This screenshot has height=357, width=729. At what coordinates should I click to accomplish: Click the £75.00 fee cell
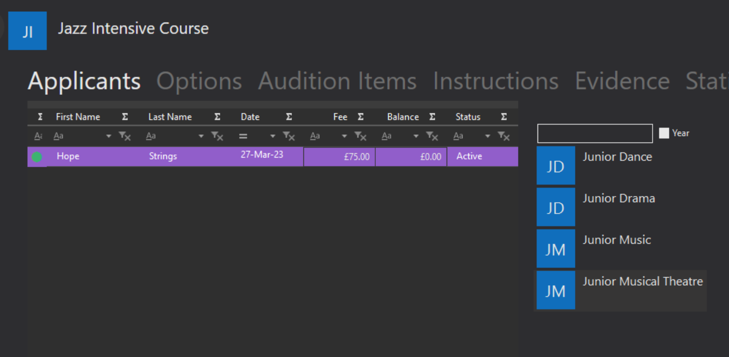[339, 156]
